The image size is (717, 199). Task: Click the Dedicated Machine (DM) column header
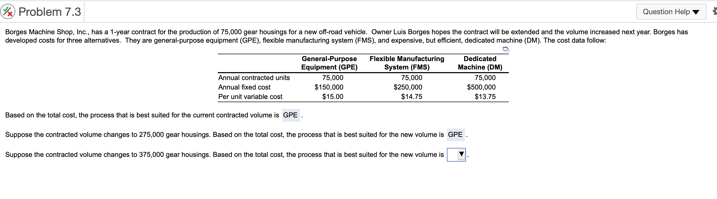tap(480, 63)
